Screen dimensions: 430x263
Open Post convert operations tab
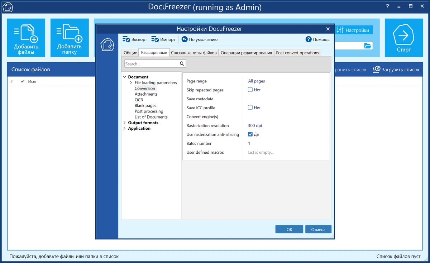(297, 53)
